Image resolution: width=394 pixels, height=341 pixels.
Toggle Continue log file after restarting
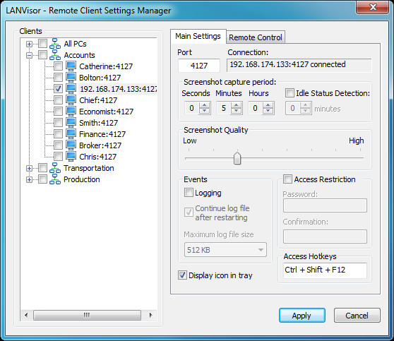189,213
